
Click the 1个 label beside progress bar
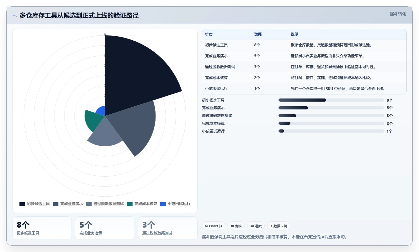[390, 131]
